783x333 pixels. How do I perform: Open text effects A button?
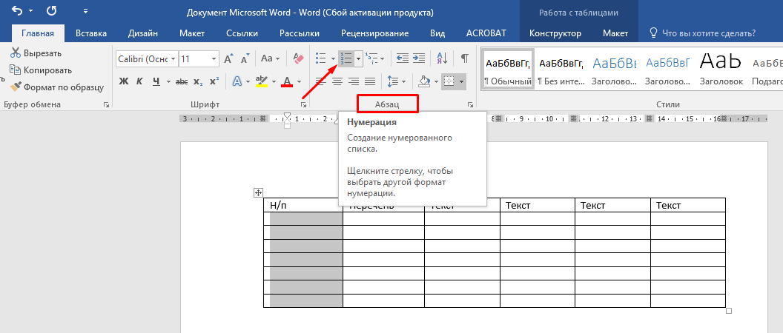pyautogui.click(x=237, y=81)
